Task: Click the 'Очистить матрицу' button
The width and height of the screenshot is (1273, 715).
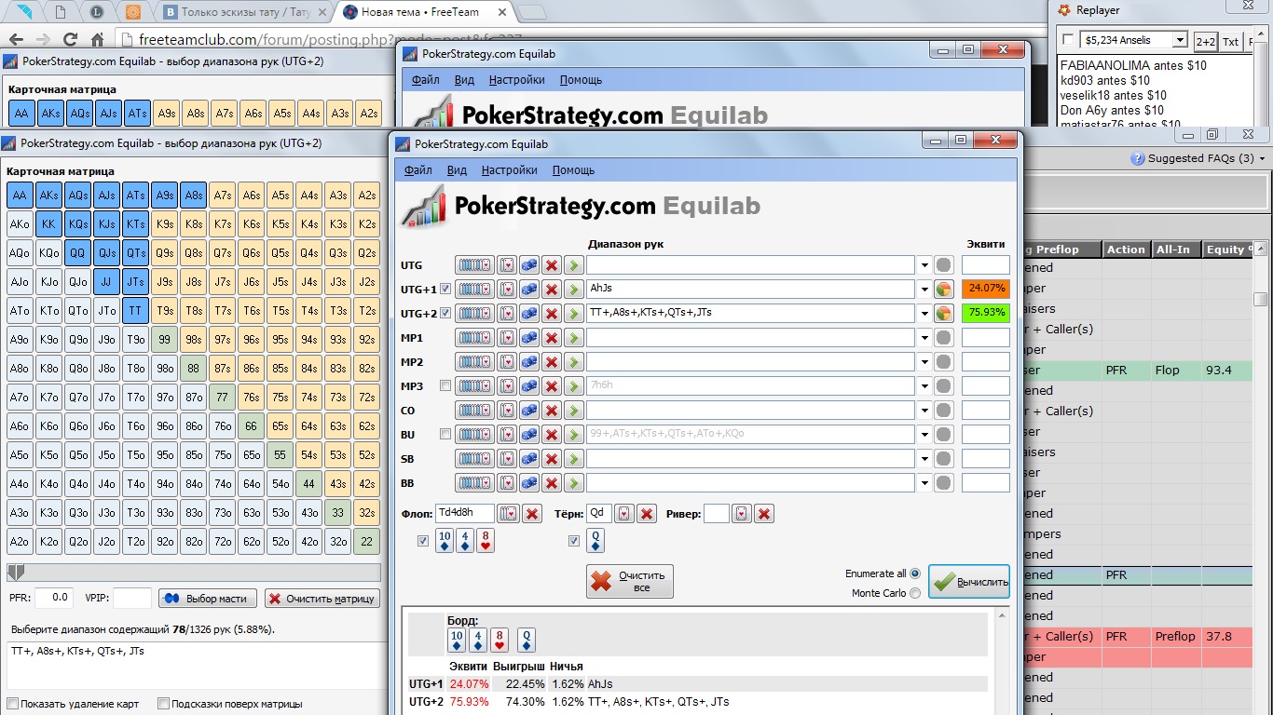Action: (x=322, y=599)
